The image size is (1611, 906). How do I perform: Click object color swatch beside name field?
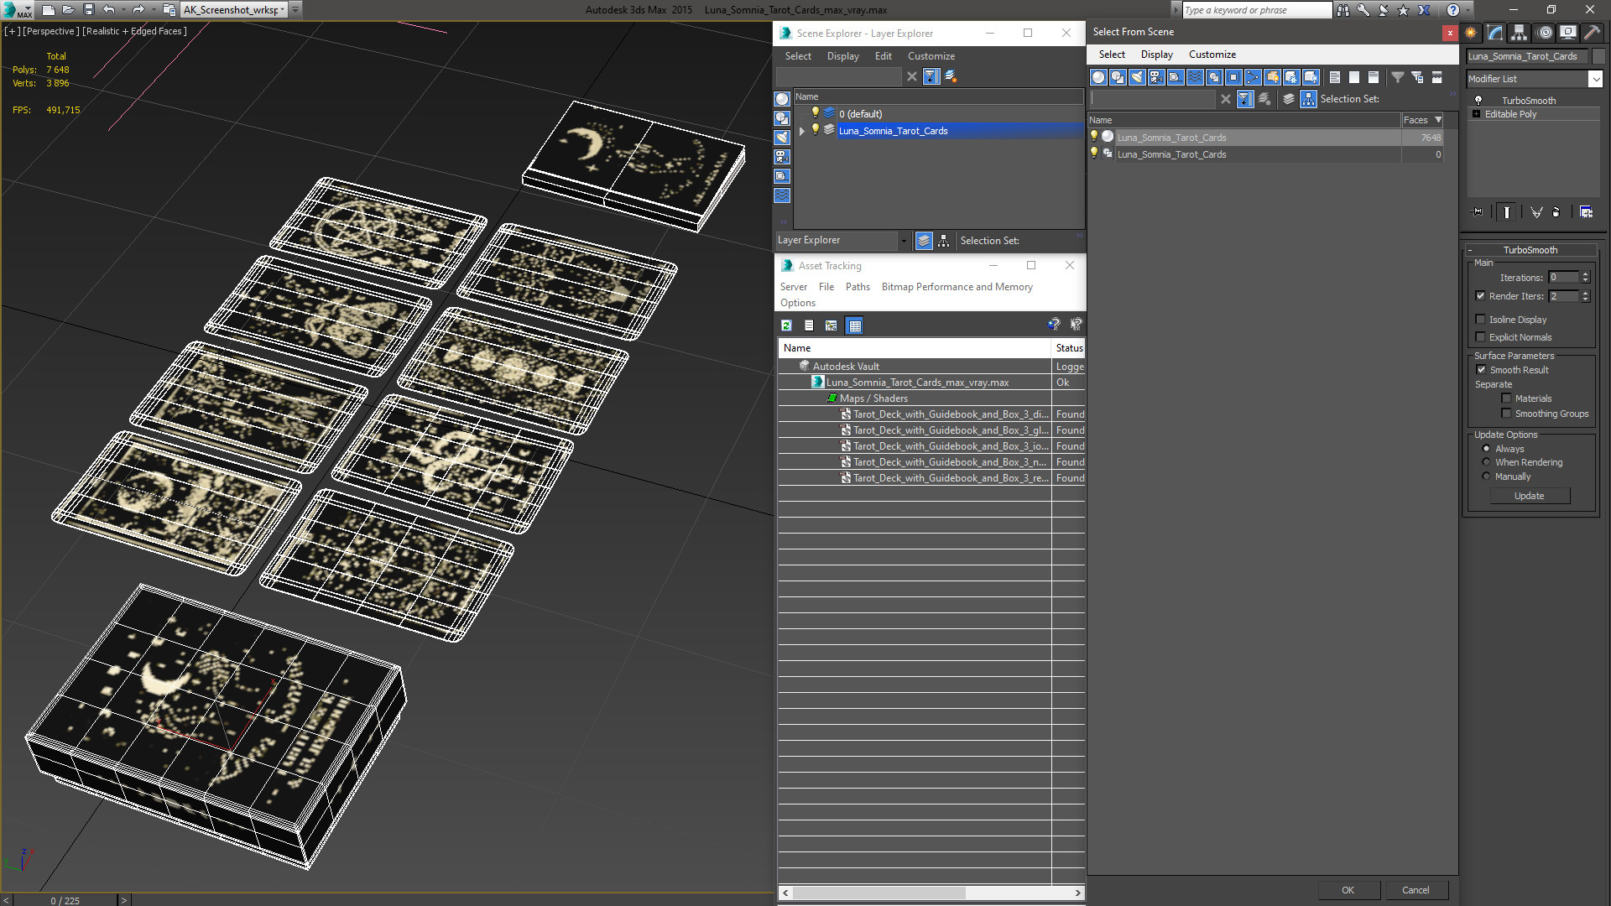tap(1598, 56)
